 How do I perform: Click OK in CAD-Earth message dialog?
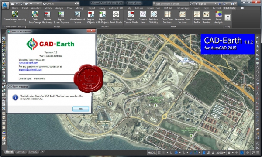pos(81,109)
